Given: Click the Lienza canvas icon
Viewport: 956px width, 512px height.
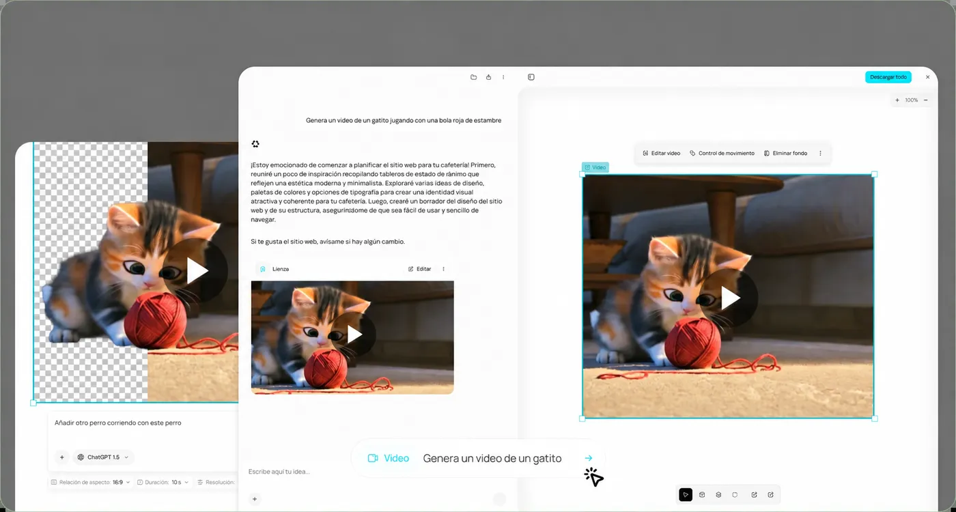Looking at the screenshot, I should (263, 269).
